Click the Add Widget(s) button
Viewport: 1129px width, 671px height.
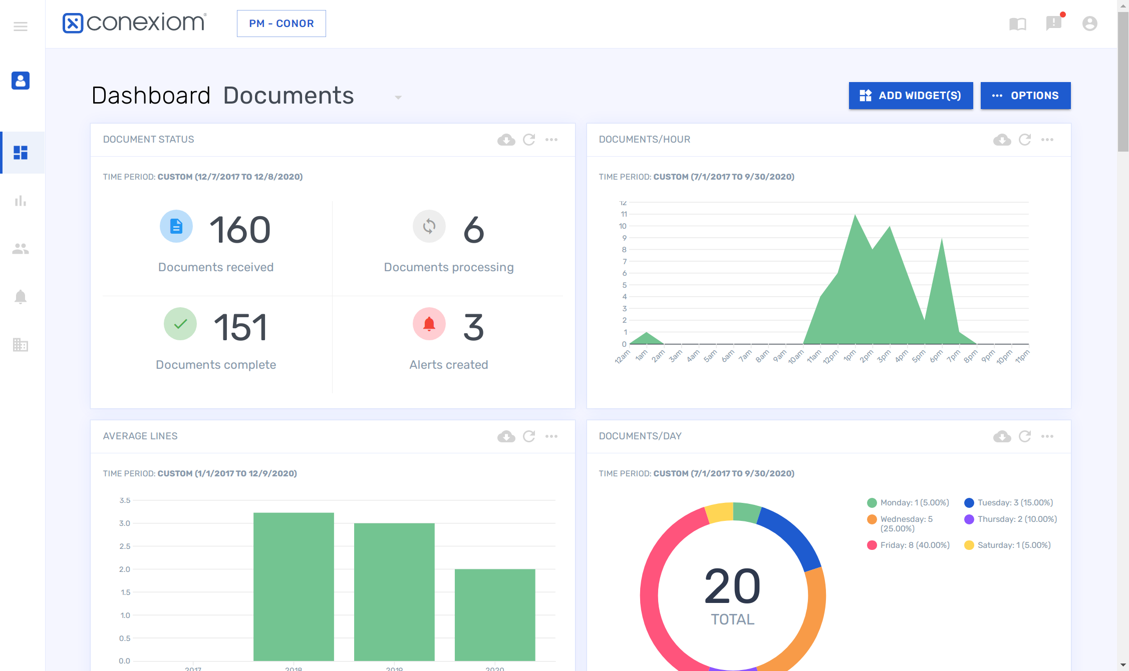911,96
